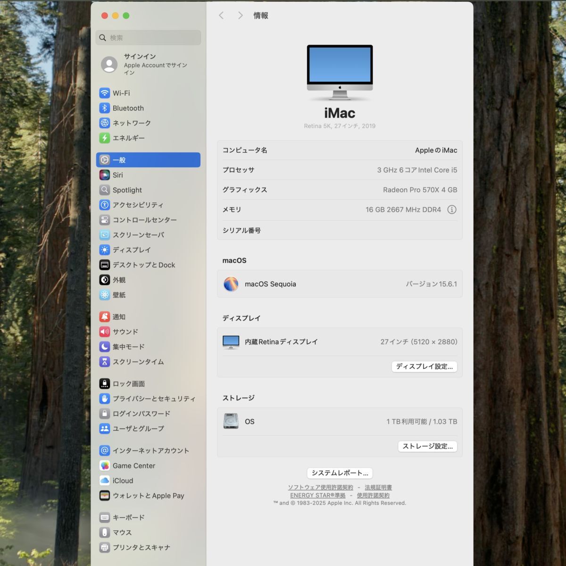Viewport: 566px width, 566px height.
Task: Select 一般 in sidebar
Action: click(x=148, y=160)
